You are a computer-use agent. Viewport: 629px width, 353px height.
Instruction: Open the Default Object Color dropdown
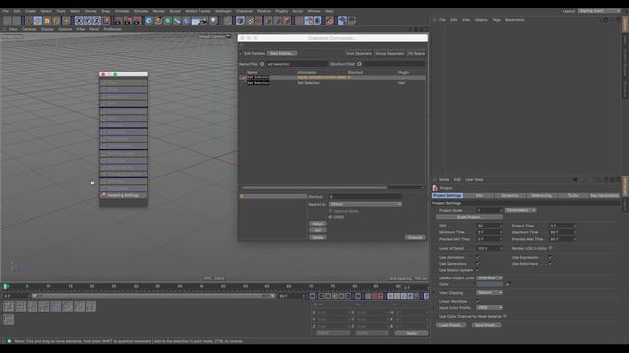point(489,277)
